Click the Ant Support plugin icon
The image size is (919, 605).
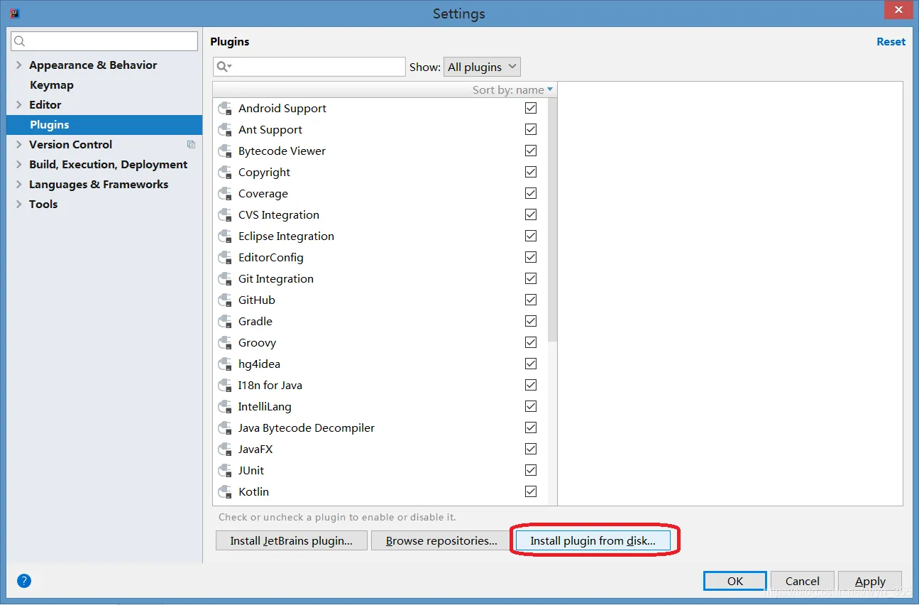(226, 130)
